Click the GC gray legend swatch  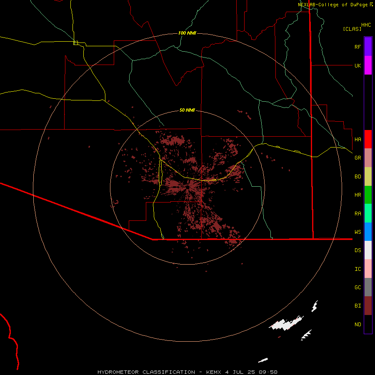pyautogui.click(x=368, y=287)
